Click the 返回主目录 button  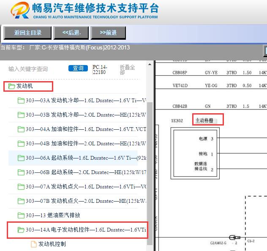pos(27,33)
